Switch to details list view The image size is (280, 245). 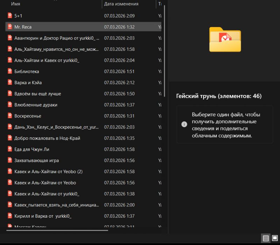(x=266, y=238)
